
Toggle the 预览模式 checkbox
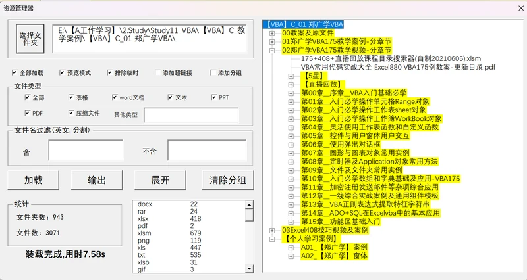coord(62,72)
